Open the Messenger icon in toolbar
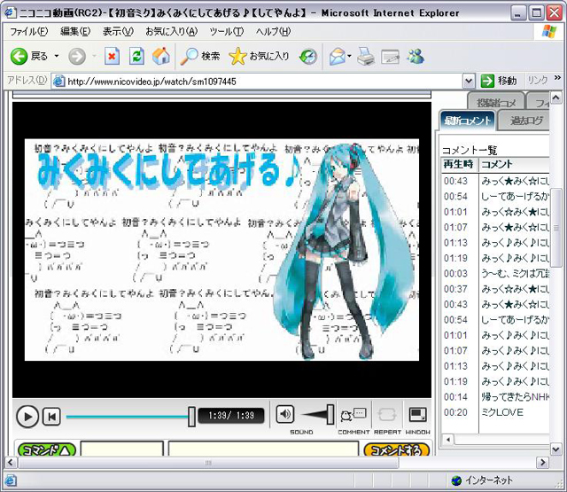The height and width of the screenshot is (492, 567). pyautogui.click(x=416, y=56)
